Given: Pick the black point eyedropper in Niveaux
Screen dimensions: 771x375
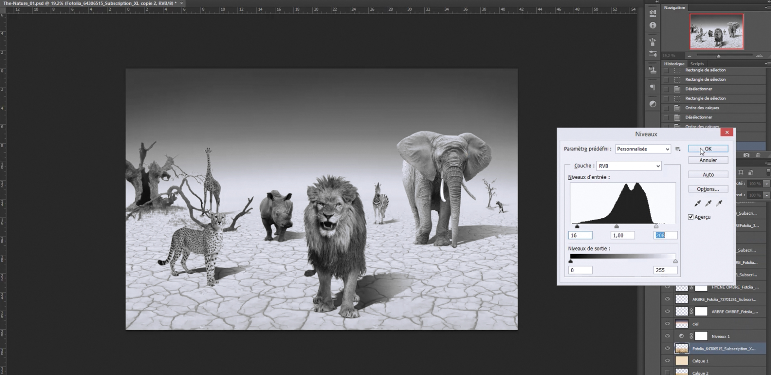Looking at the screenshot, I should pos(697,203).
